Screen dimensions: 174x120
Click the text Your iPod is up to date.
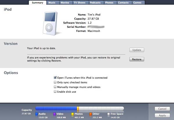(41, 48)
